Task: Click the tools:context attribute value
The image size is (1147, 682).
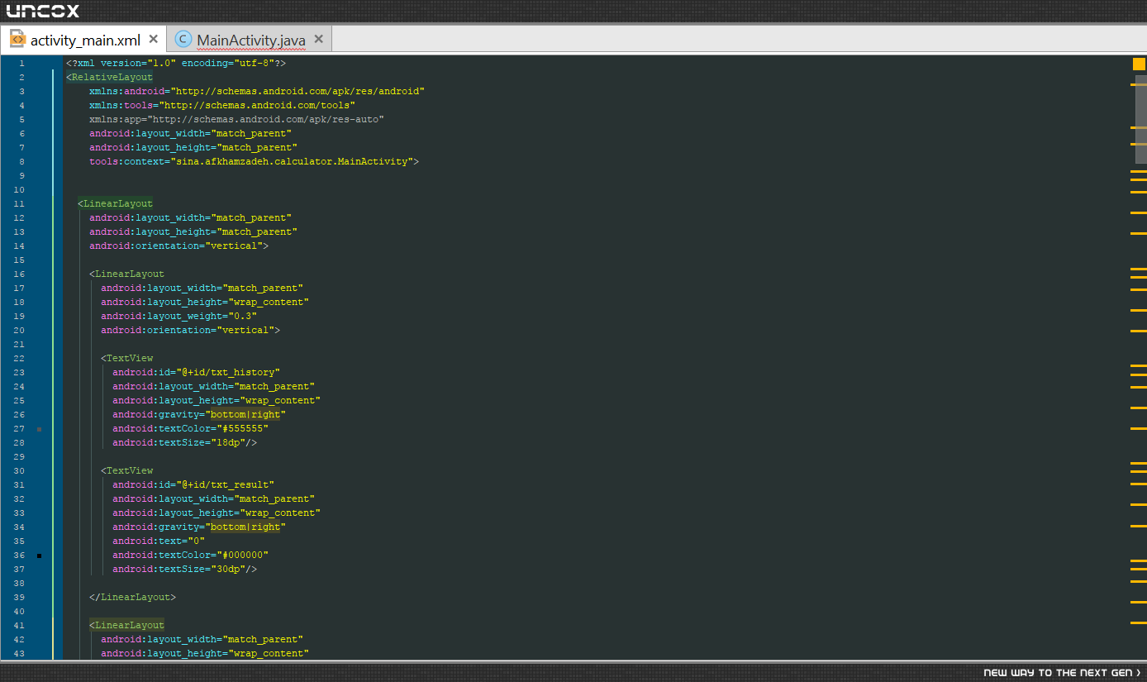Action: point(291,161)
